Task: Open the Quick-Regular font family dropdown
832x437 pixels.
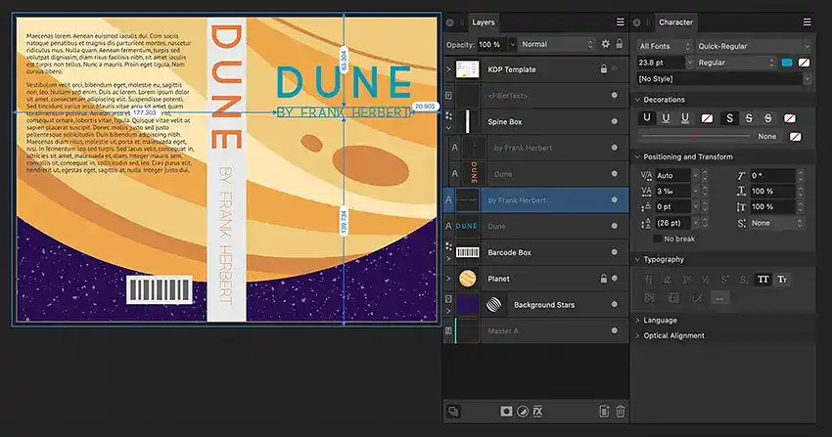Action: [754, 46]
